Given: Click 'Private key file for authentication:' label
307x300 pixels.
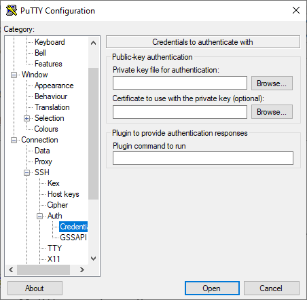Looking at the screenshot, I should pyautogui.click(x=166, y=70).
